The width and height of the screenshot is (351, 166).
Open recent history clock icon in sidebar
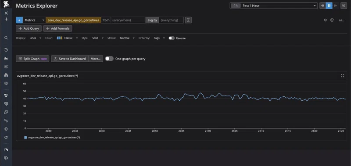(x=6, y=50)
